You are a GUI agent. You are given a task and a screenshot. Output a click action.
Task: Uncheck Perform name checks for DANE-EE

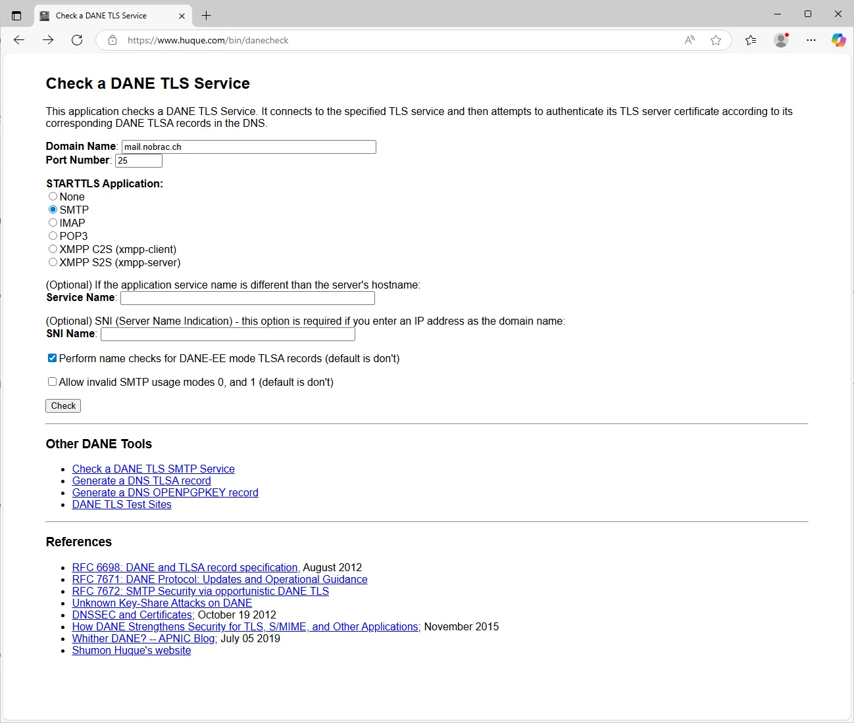click(52, 358)
